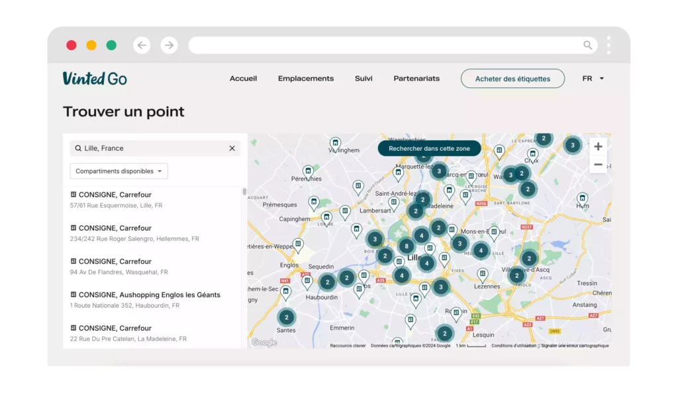This screenshot has height=395, width=678.
Task: Select CONSIGNE at 94 Av De Flandres
Action: pyautogui.click(x=152, y=266)
